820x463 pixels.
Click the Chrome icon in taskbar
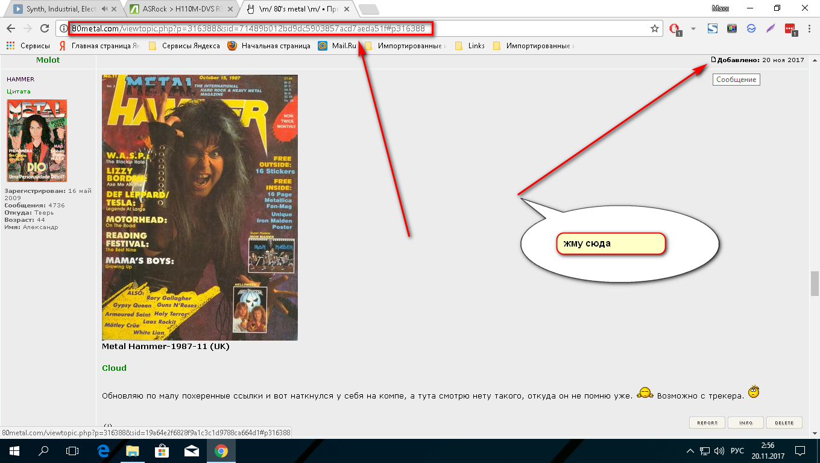(221, 450)
